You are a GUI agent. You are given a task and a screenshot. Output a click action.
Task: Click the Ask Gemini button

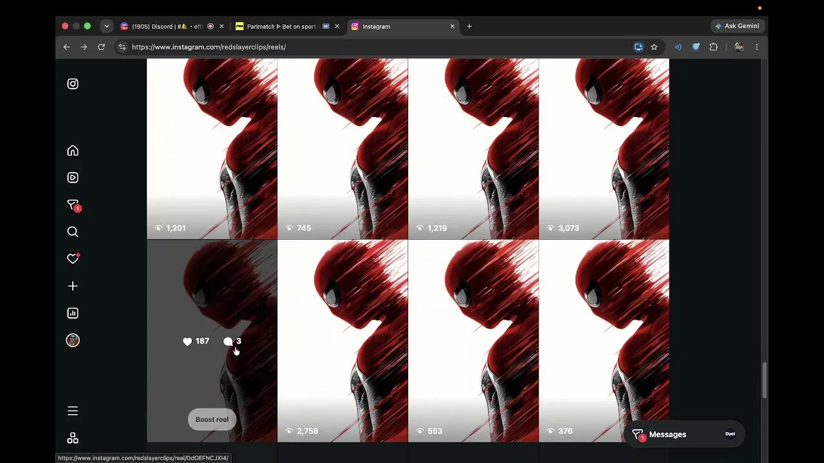tap(737, 26)
